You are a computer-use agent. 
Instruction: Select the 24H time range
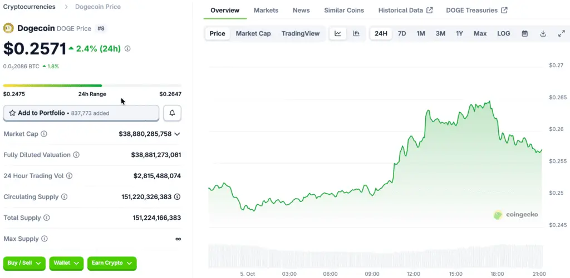pos(381,33)
